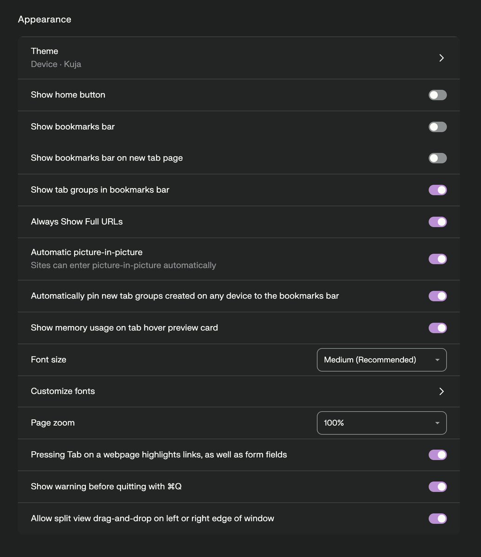Image resolution: width=481 pixels, height=557 pixels.
Task: Open the Font size dropdown
Action: coord(381,360)
